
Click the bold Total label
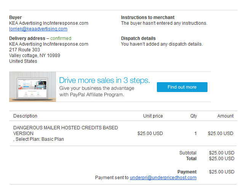click(191, 159)
